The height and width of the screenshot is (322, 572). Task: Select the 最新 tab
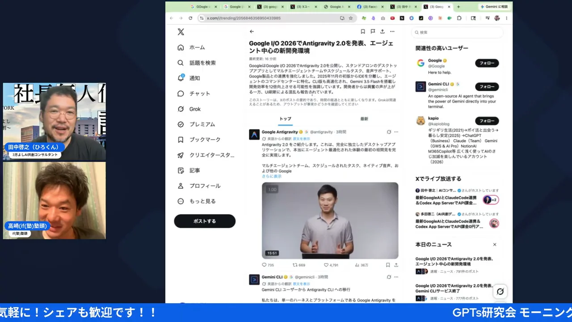click(364, 119)
